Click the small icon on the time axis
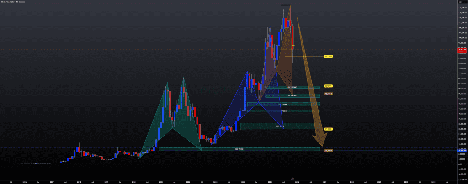The width and height of the screenshot is (468, 184). [x=292, y=179]
